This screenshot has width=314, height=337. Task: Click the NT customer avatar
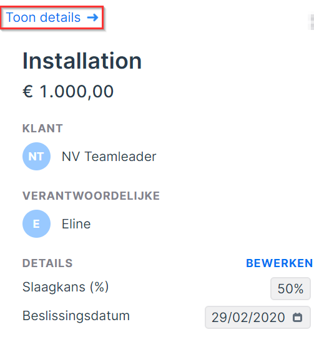tap(37, 156)
